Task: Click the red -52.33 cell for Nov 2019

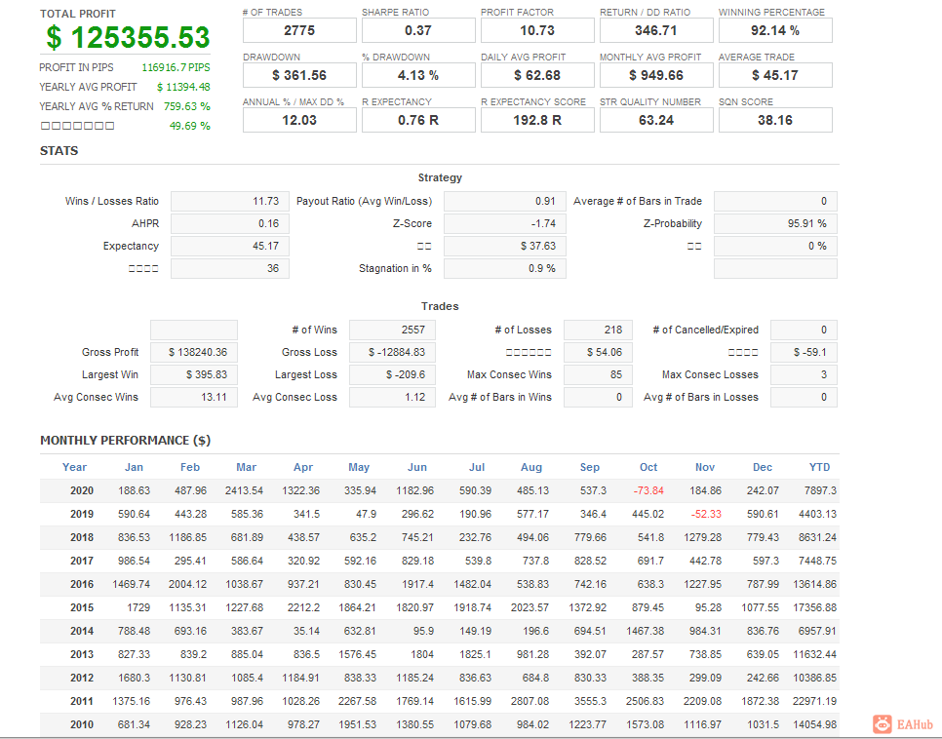Action: pyautogui.click(x=706, y=515)
